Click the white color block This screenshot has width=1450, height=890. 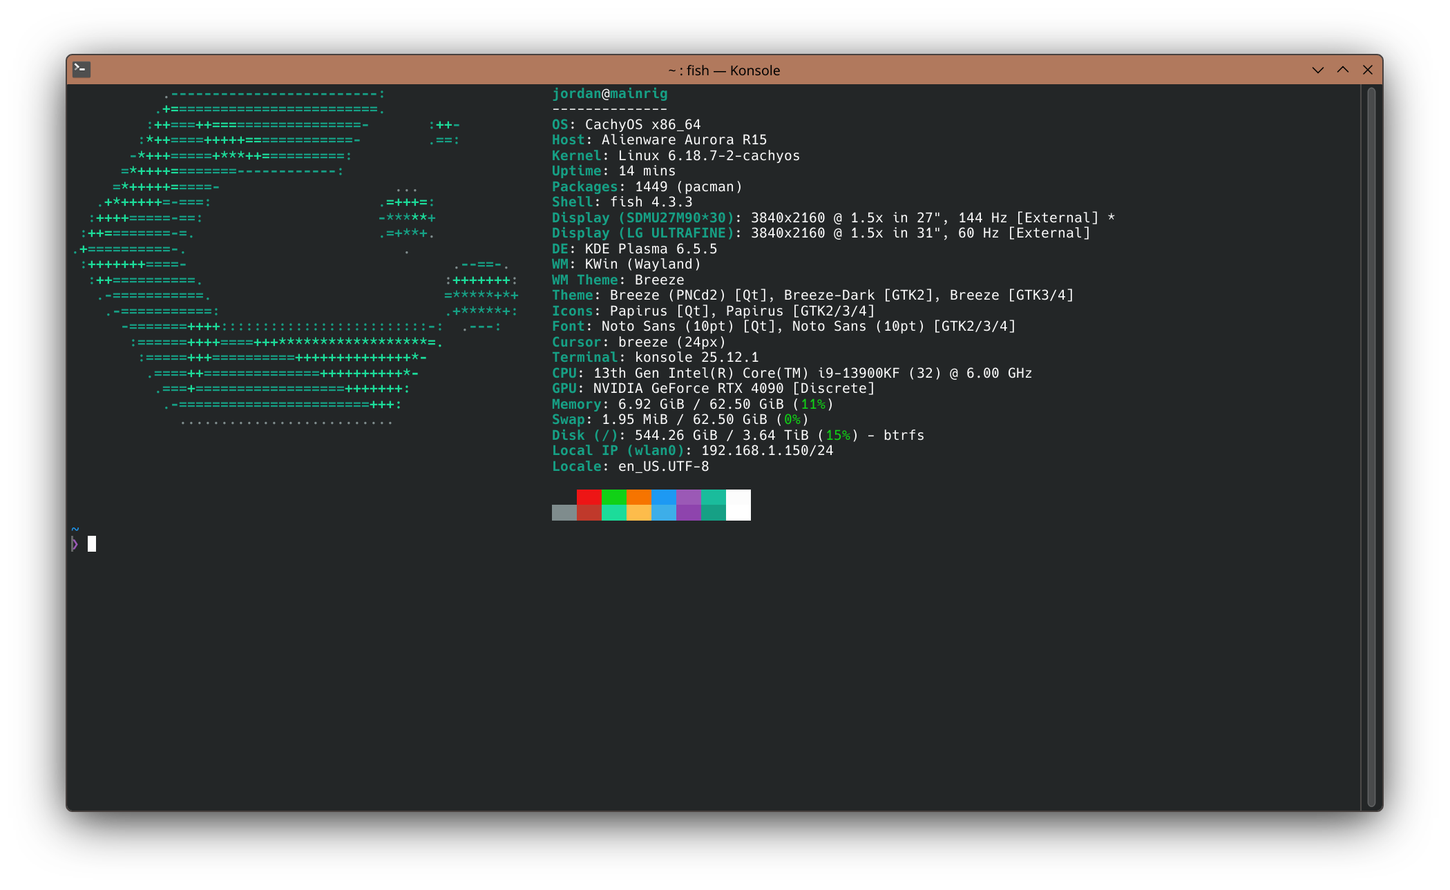[x=738, y=505]
